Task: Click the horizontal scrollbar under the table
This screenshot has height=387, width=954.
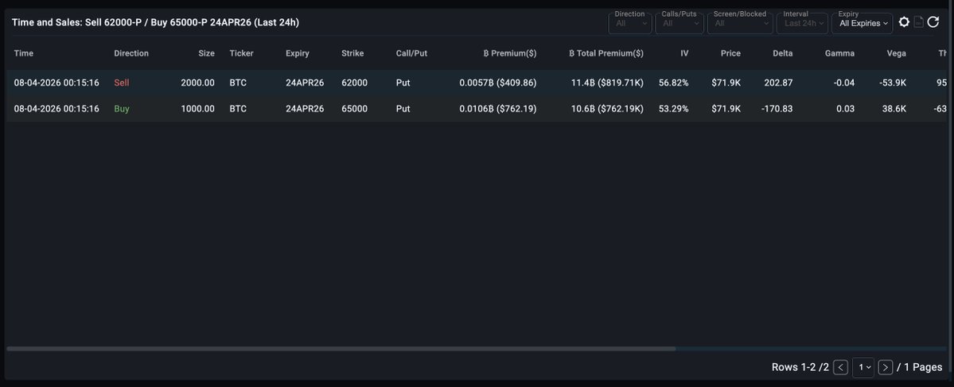Action: (341, 349)
